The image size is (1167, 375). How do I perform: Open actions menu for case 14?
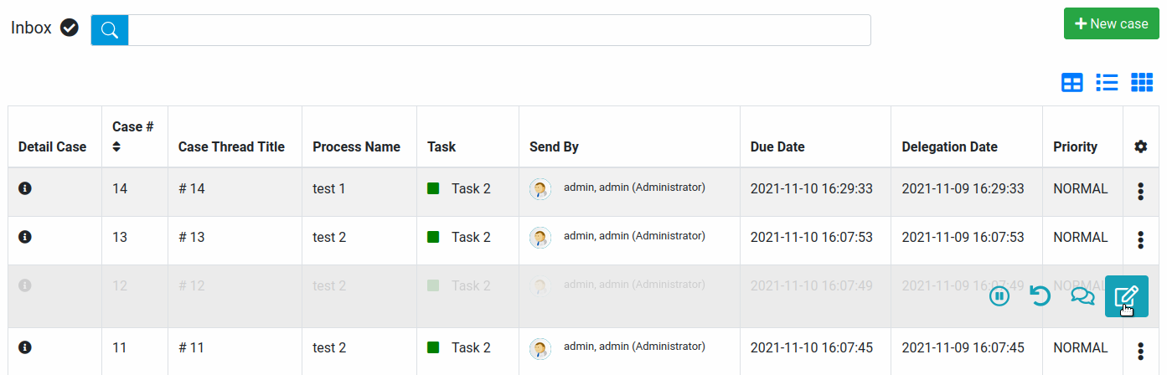coord(1140,192)
